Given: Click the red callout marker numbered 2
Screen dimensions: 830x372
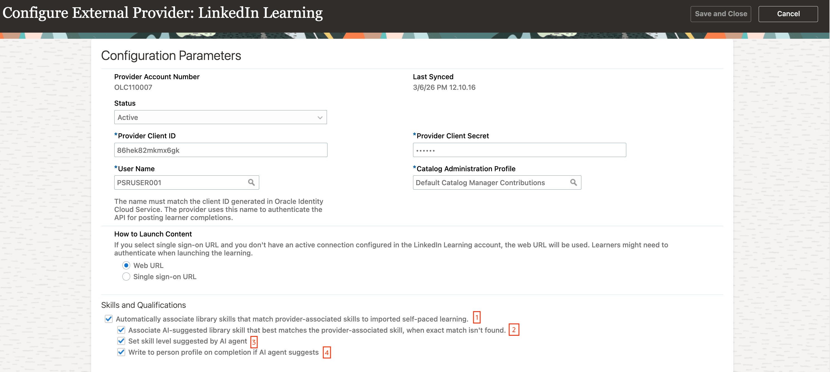Looking at the screenshot, I should click(x=514, y=330).
